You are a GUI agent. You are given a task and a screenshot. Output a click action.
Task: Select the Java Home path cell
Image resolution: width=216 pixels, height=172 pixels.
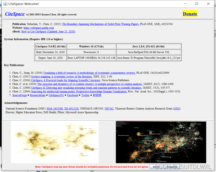tap(148, 58)
